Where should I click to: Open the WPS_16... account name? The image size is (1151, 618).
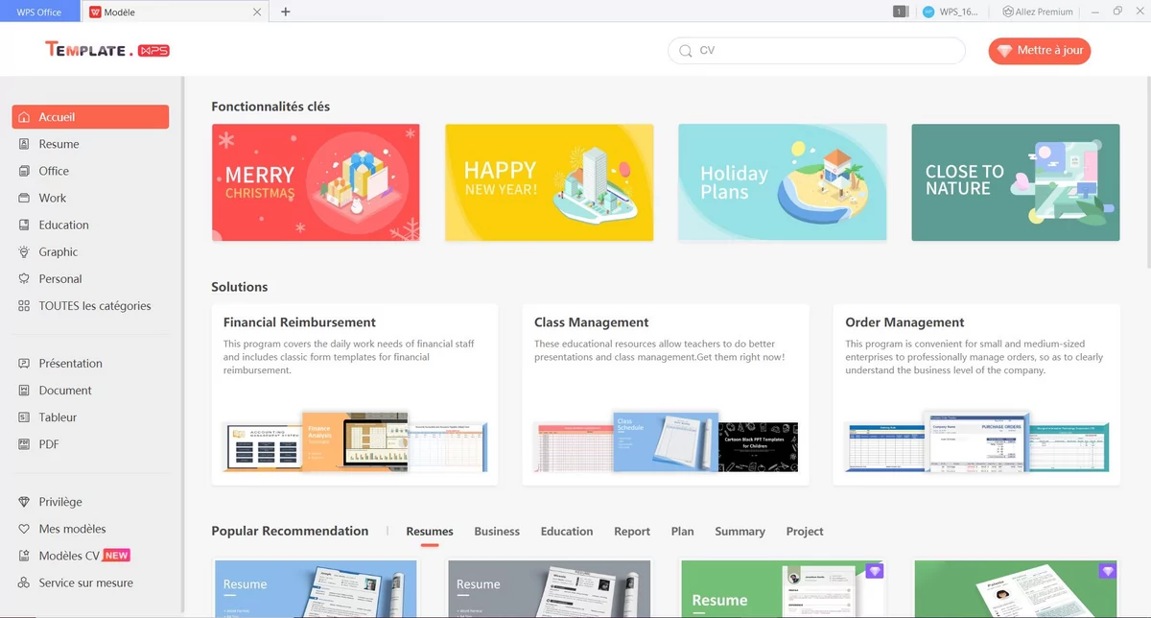point(957,12)
